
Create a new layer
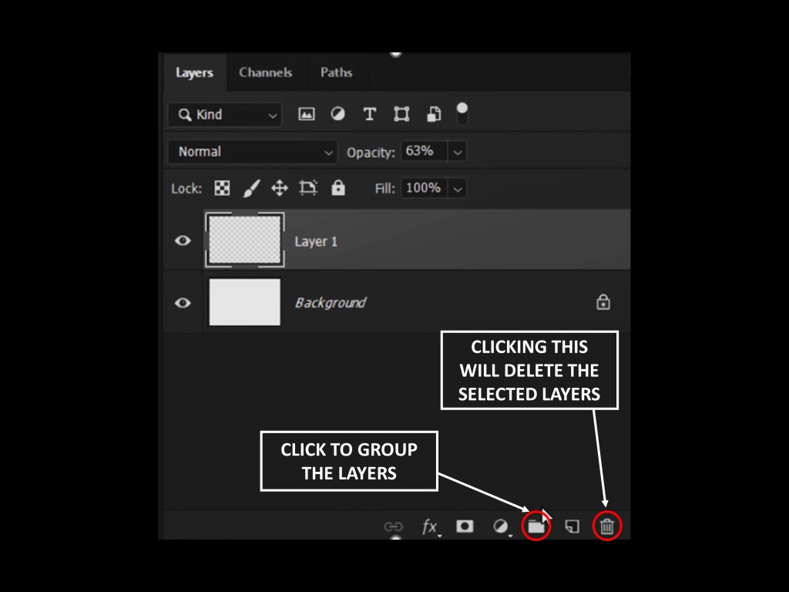572,526
